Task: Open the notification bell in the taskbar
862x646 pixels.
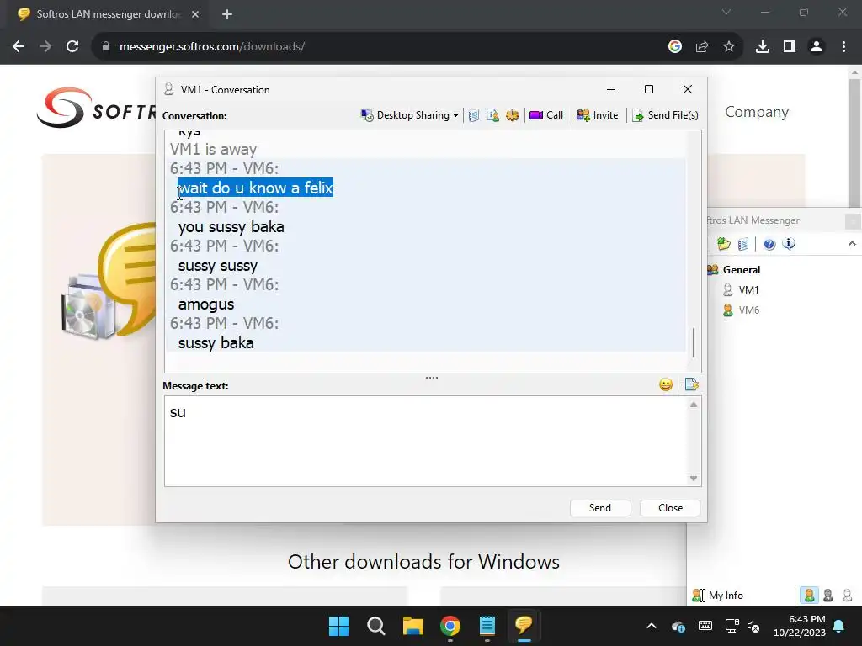Action: [x=839, y=626]
